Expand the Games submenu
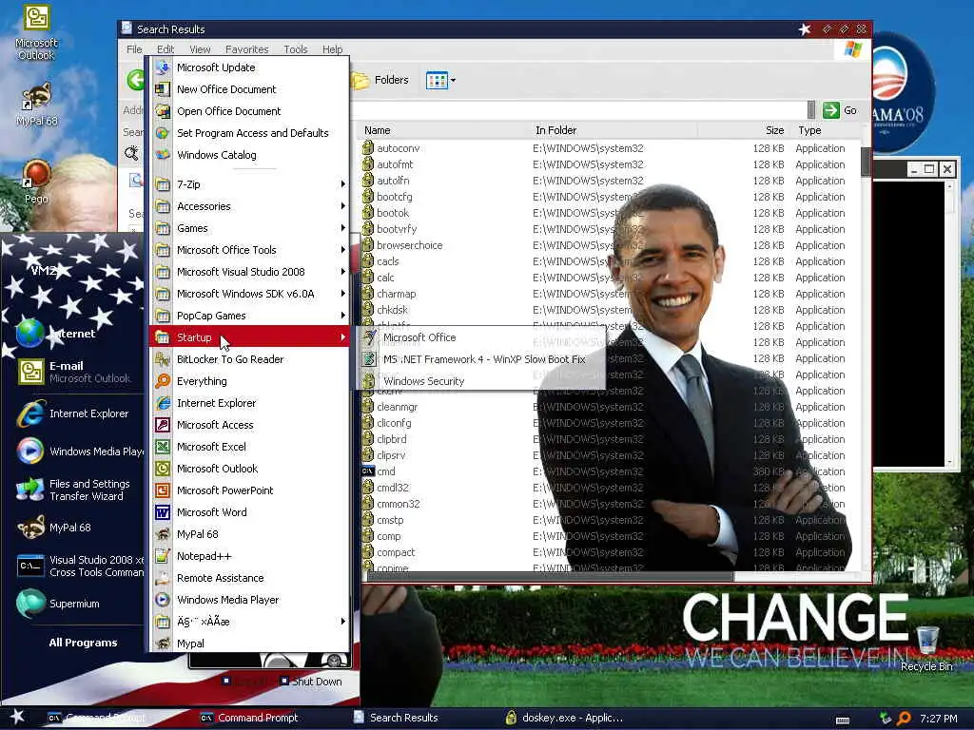Image resolution: width=974 pixels, height=730 pixels. [248, 228]
